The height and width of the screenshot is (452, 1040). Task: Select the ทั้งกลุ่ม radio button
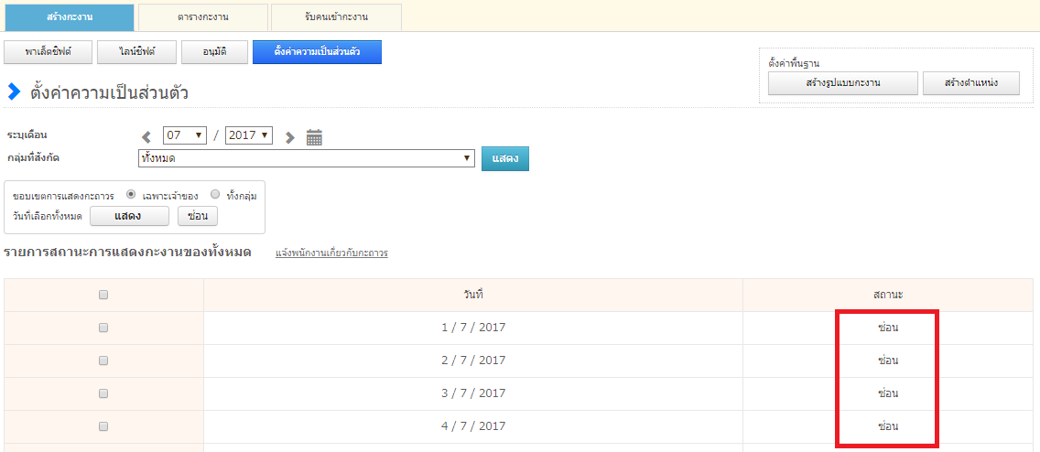[215, 195]
